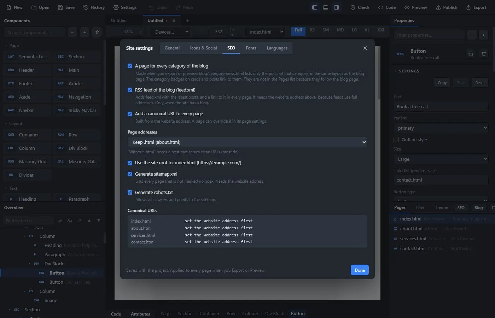The width and height of the screenshot is (495, 318).
Task: Switch to the Fonts tab
Action: pyautogui.click(x=251, y=48)
